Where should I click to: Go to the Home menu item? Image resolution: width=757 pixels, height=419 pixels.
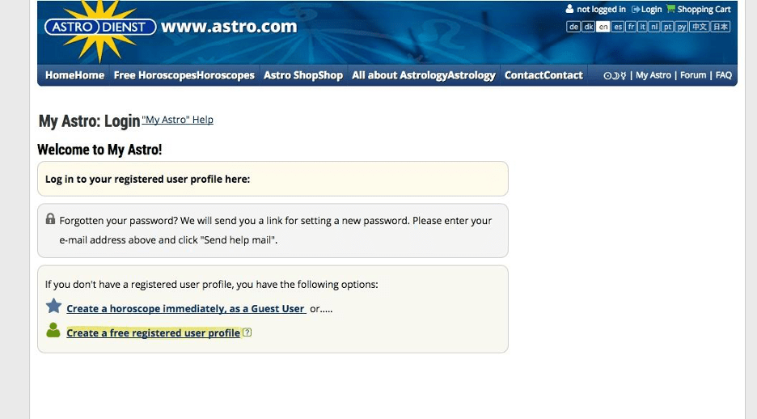74,75
